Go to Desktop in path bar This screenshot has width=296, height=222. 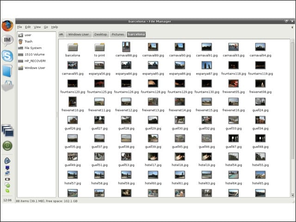[101, 34]
